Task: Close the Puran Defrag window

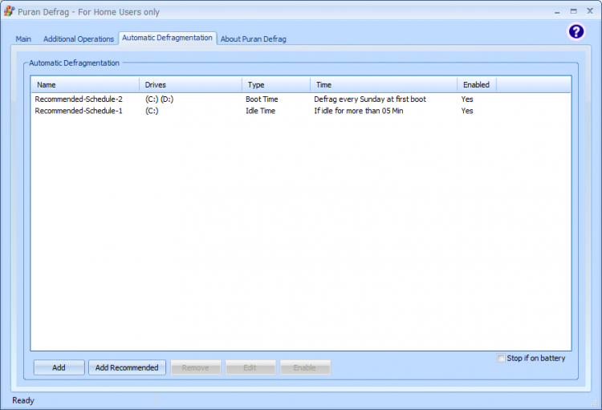Action: [590, 10]
